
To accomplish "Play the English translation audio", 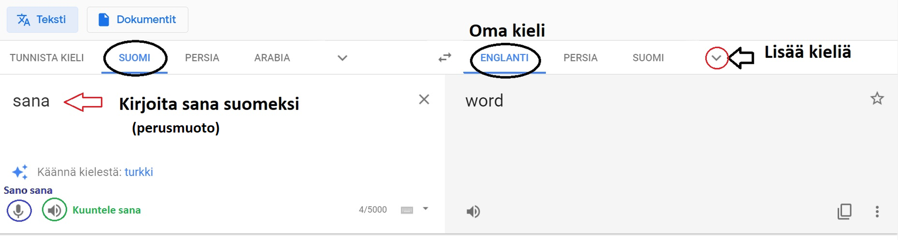I will [473, 211].
